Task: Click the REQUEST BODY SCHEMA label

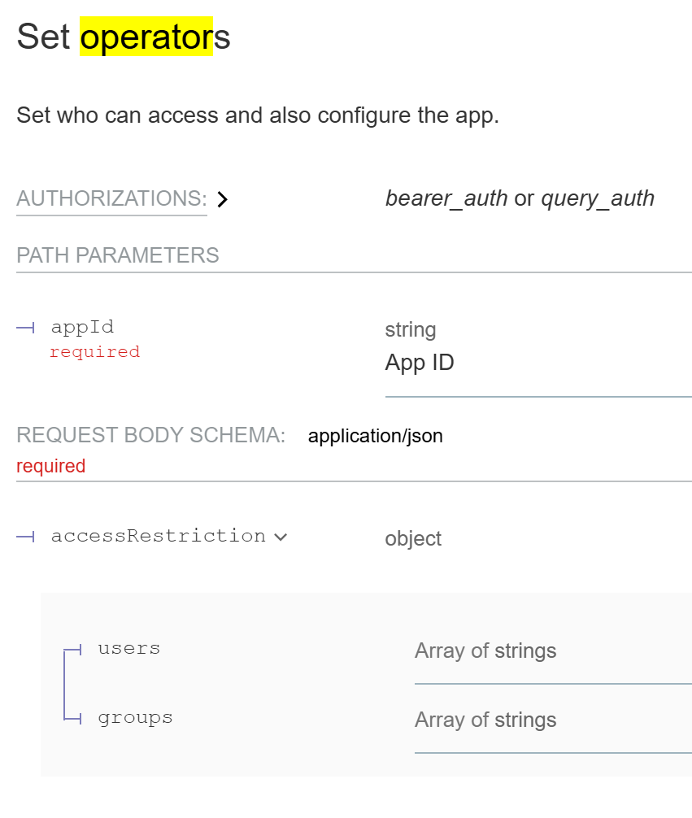Action: (x=151, y=435)
